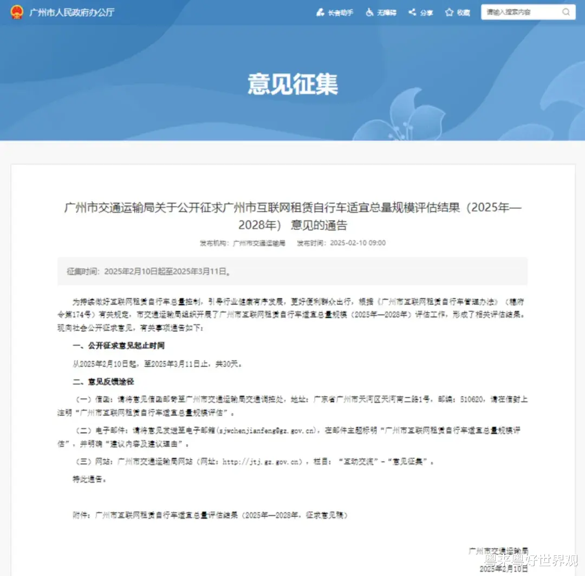Click the 收藏 favorite star button
The height and width of the screenshot is (576, 585).
(x=457, y=12)
